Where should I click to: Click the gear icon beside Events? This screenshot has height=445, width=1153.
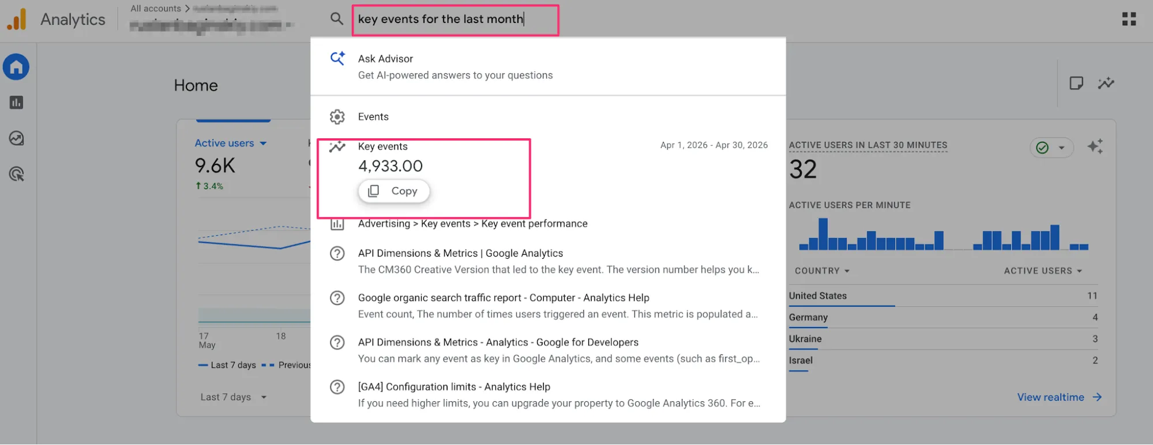337,117
